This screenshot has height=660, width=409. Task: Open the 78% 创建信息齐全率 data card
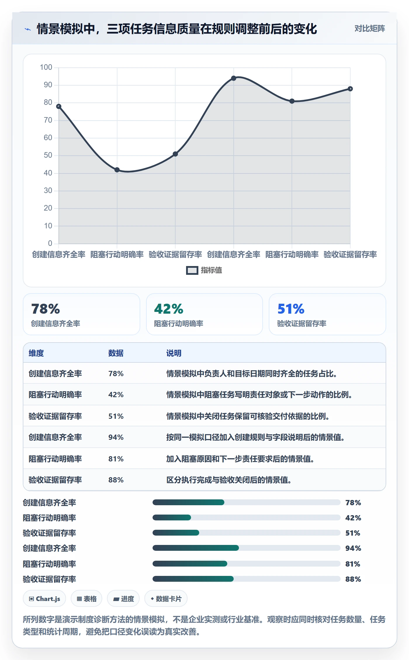click(x=82, y=314)
